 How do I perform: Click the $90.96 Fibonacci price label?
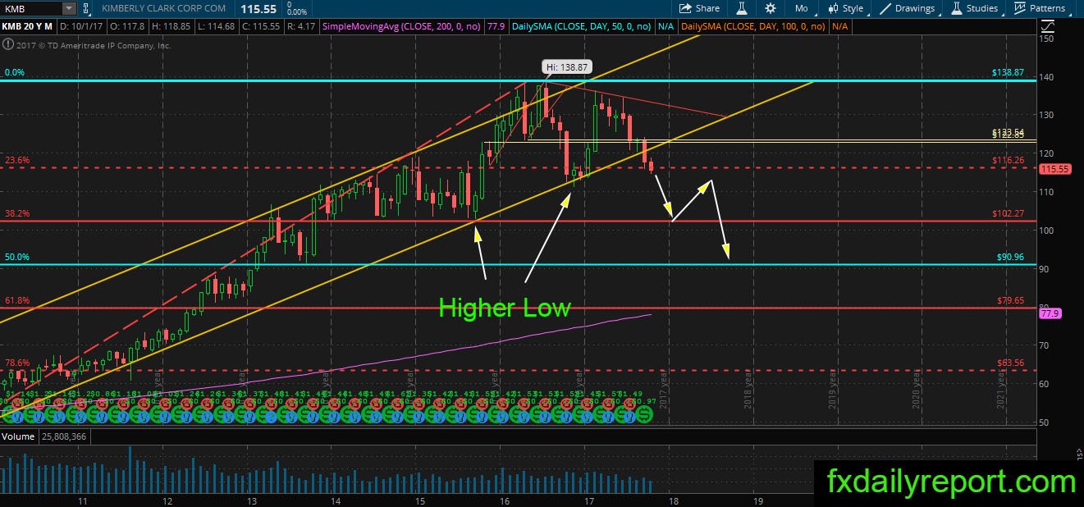(x=1009, y=257)
